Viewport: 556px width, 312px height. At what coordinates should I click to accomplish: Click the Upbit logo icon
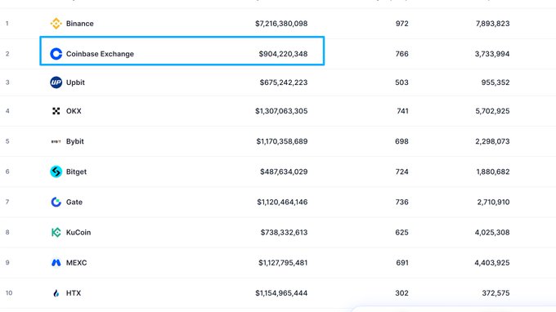point(56,82)
